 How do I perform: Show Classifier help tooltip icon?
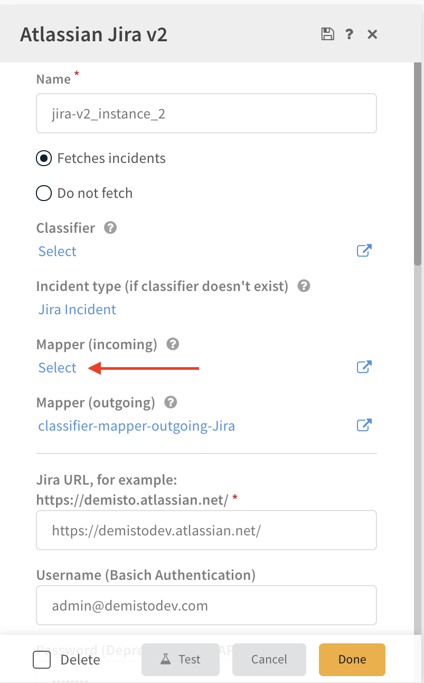110,228
